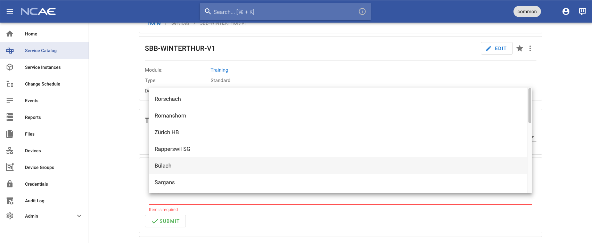Click the Service Instances cube icon
Image resolution: width=592 pixels, height=243 pixels.
point(10,67)
